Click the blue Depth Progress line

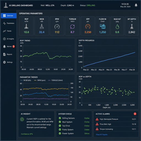click(109, 59)
